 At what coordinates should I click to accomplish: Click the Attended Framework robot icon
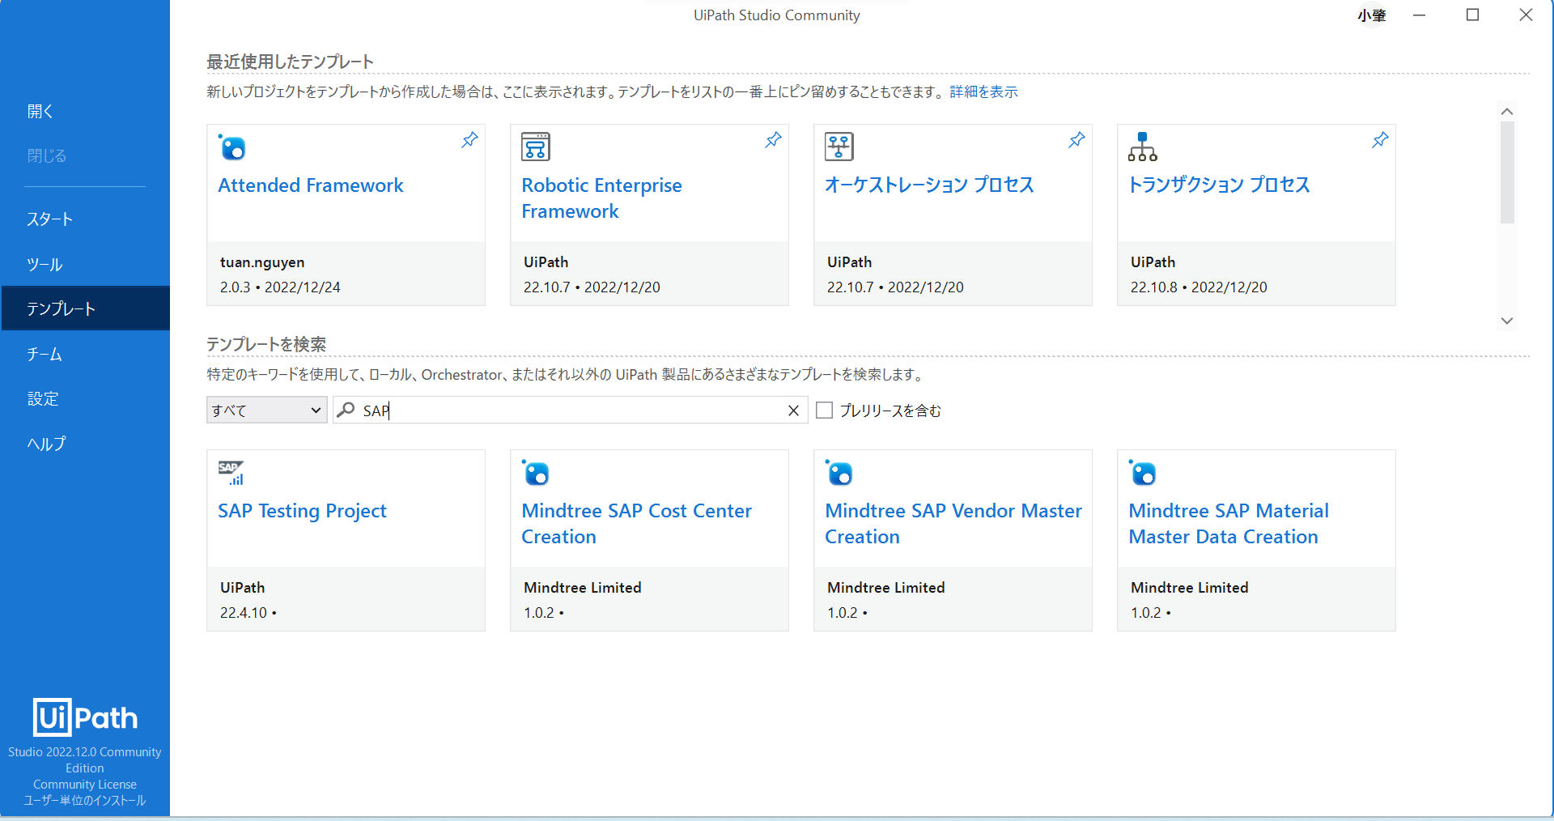point(232,147)
